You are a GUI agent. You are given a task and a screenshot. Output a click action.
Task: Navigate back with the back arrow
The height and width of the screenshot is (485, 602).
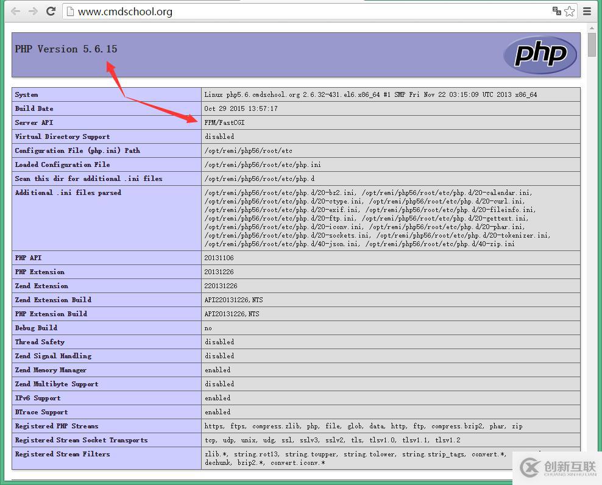[15, 11]
